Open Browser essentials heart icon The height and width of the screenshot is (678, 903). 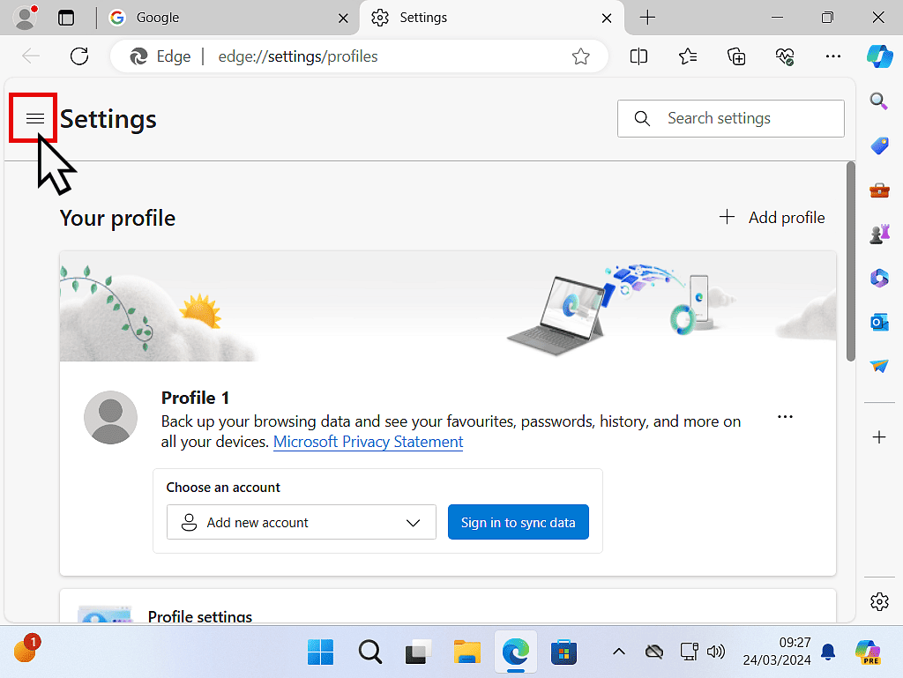coord(784,56)
